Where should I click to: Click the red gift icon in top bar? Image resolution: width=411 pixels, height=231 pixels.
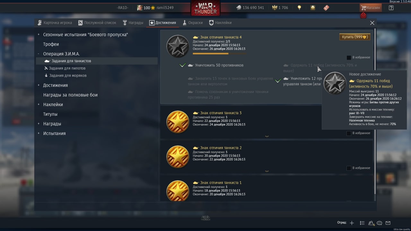[x=326, y=8]
